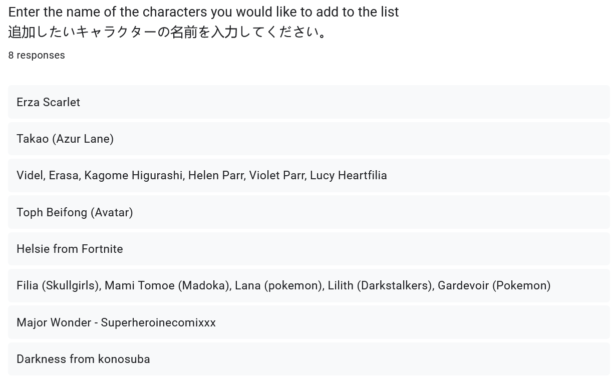The width and height of the screenshot is (614, 379).
Task: Click the "Gardevoir (Pokemon)" entry
Action: point(494,285)
